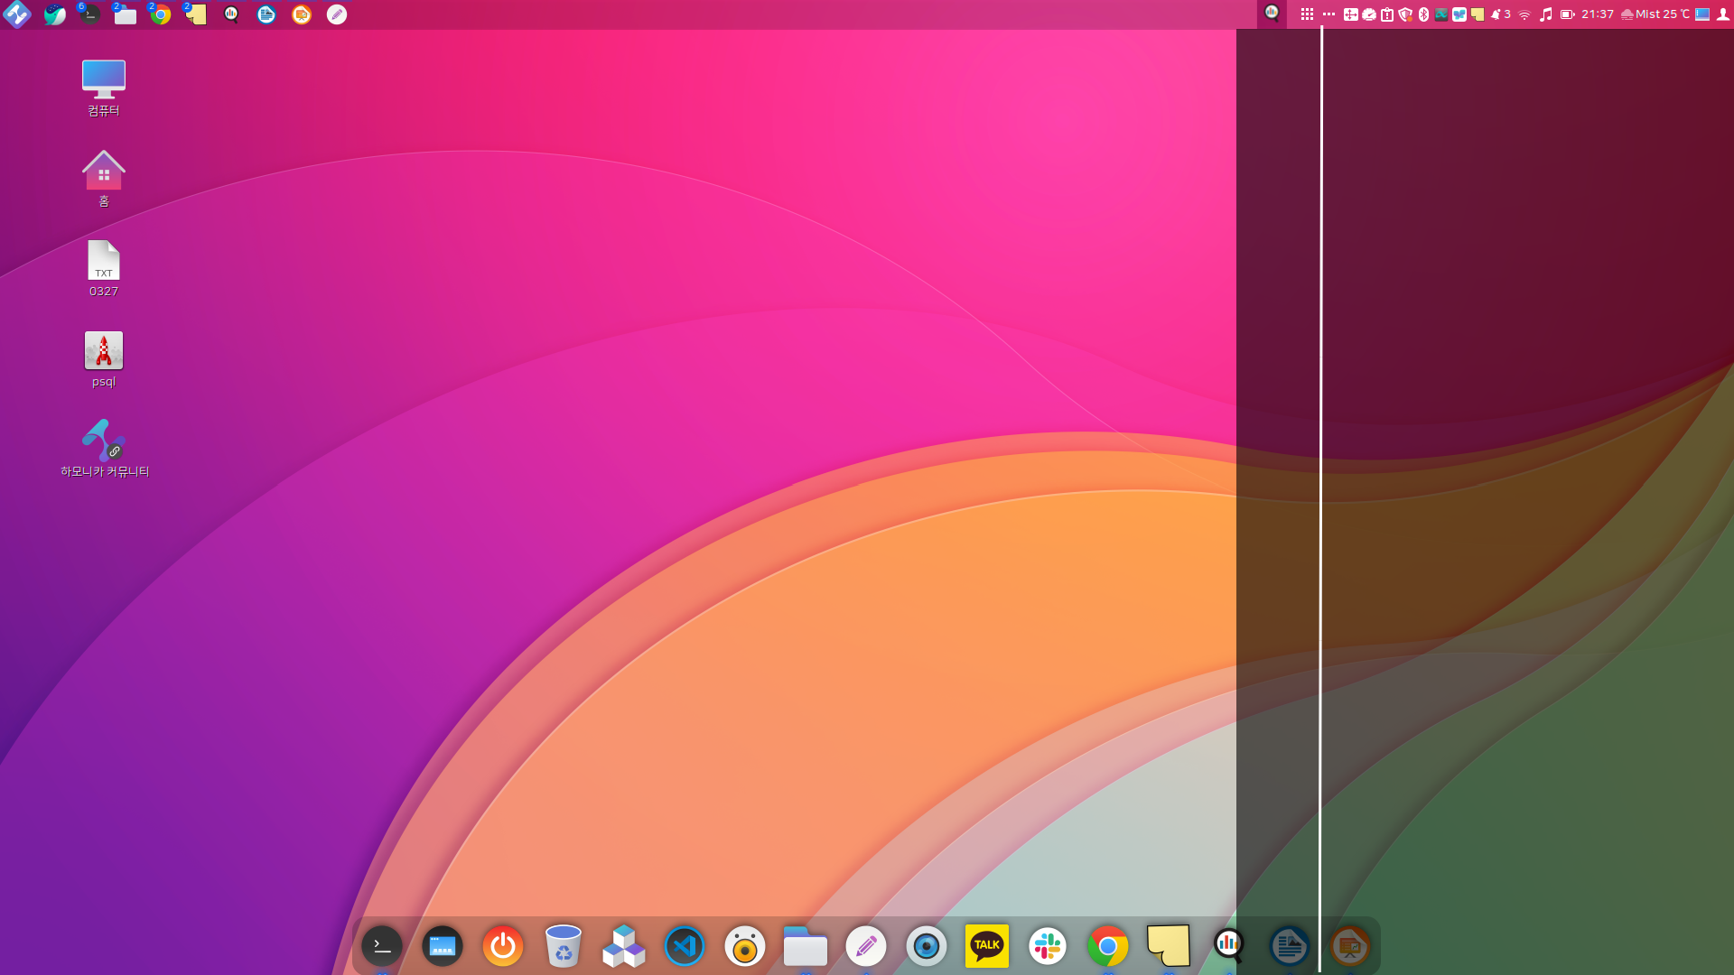Select the psql desktop launcher
The image size is (1734, 975).
click(104, 359)
